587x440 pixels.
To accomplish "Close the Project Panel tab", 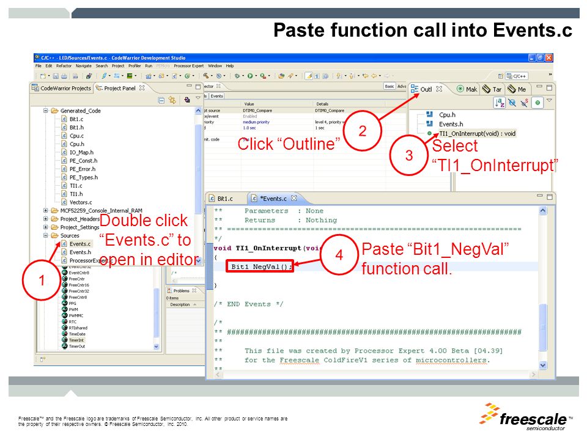I will coord(142,88).
